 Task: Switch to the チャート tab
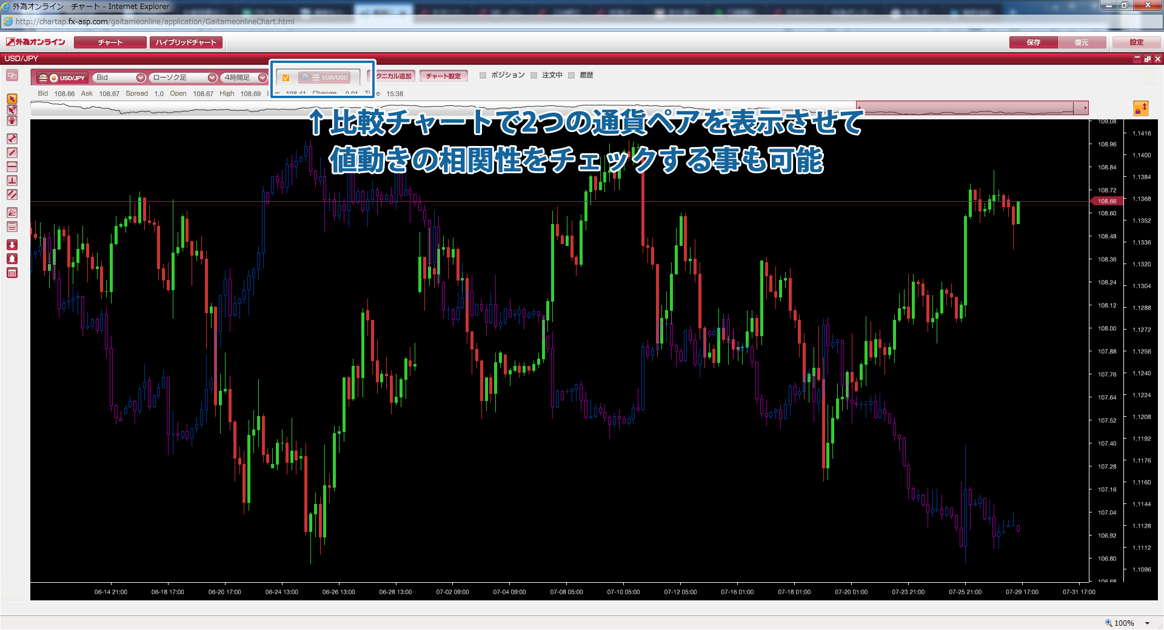110,42
